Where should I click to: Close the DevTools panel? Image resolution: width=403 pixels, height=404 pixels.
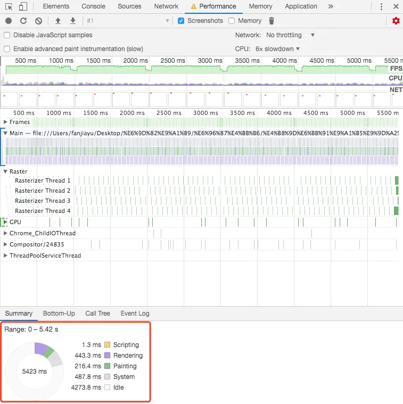(x=396, y=6)
